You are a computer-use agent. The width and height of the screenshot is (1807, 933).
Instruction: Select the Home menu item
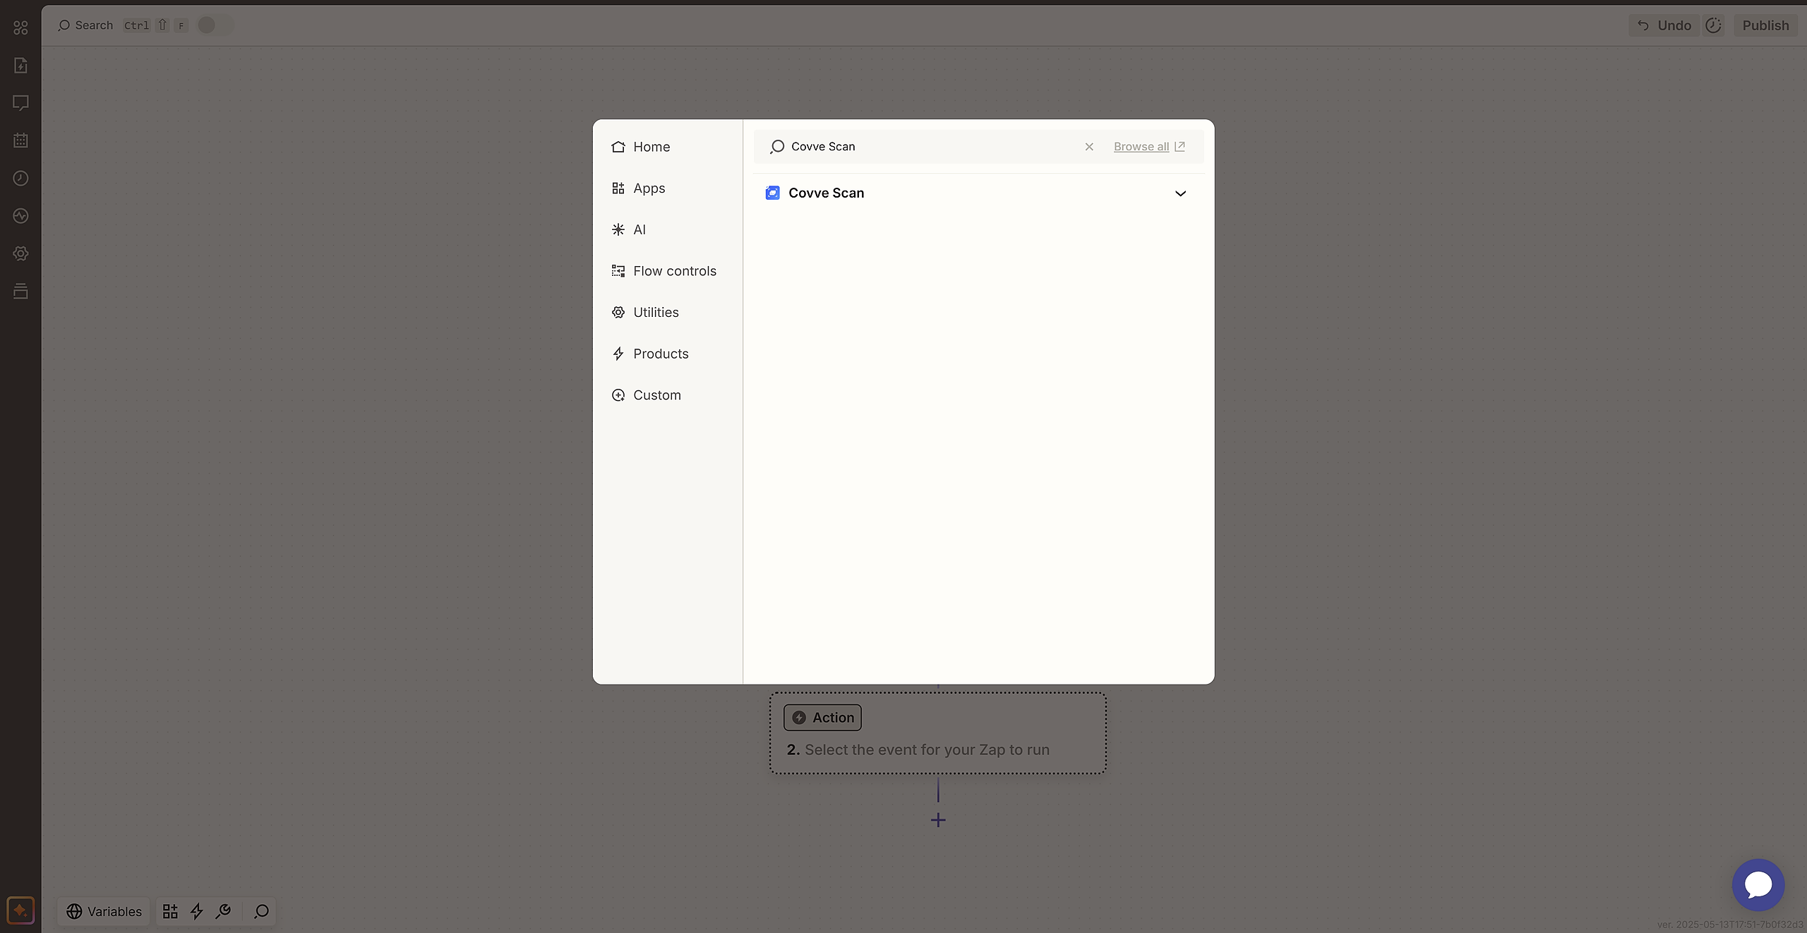coord(651,147)
